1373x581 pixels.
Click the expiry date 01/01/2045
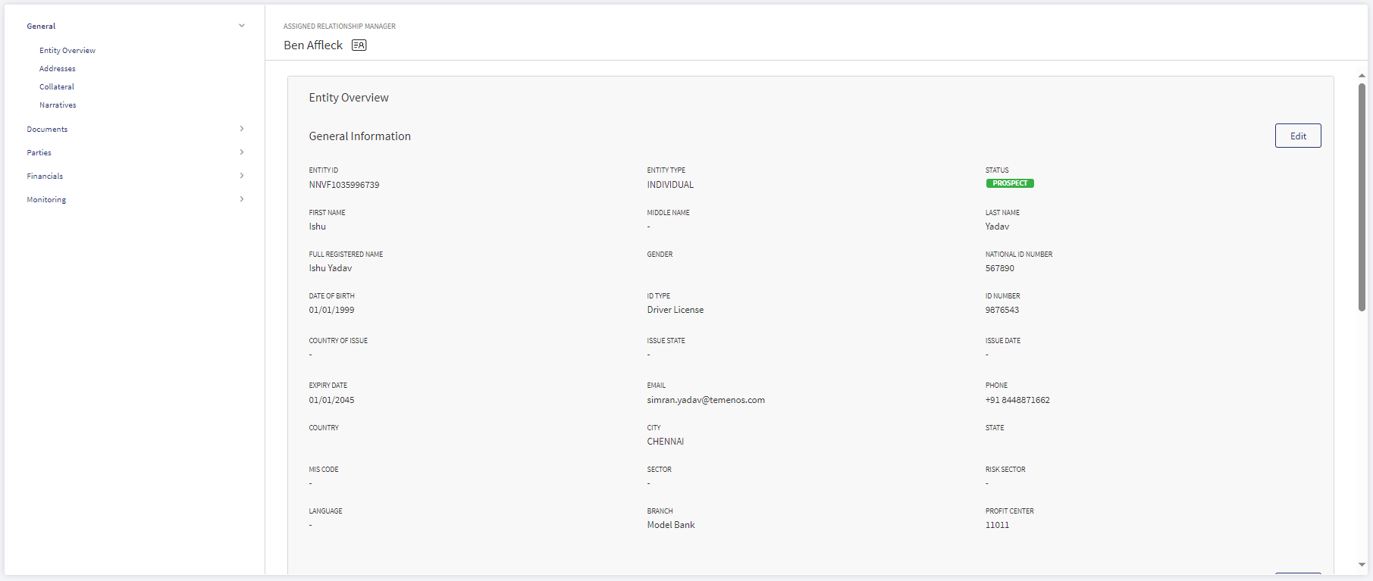pyautogui.click(x=331, y=400)
